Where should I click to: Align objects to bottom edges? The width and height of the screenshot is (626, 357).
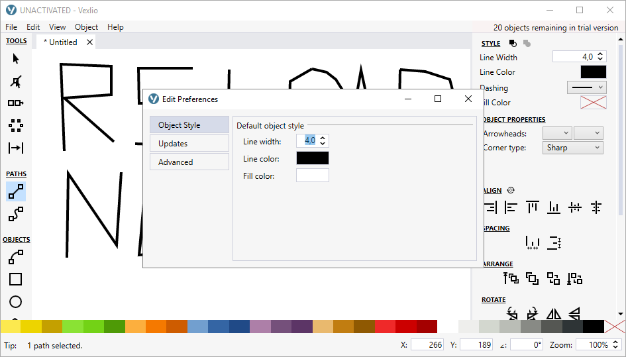point(554,207)
